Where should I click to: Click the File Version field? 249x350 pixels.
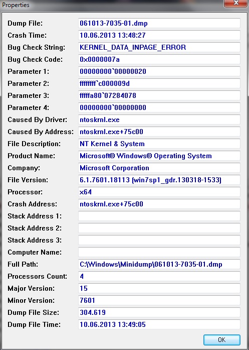[x=159, y=180]
